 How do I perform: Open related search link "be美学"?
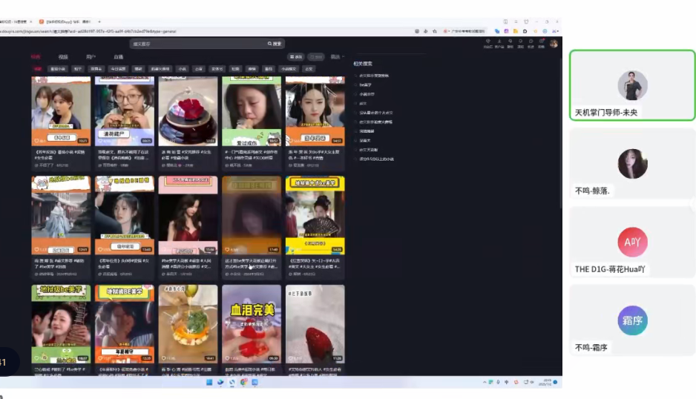pyautogui.click(x=364, y=85)
